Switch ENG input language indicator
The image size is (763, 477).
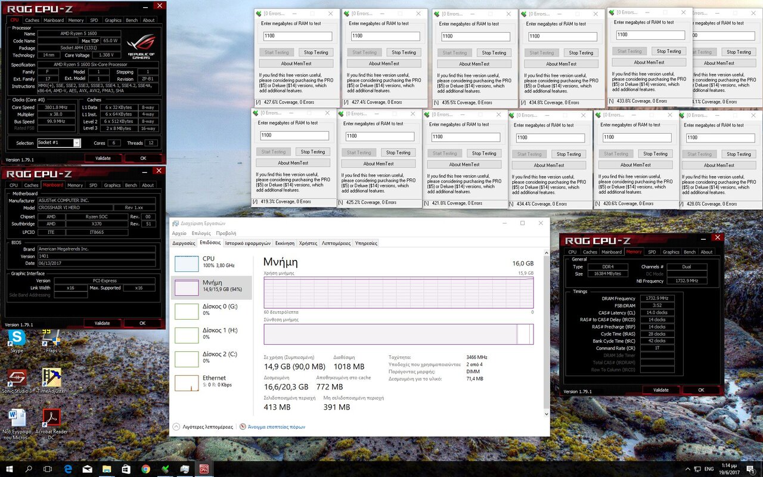[x=709, y=469]
